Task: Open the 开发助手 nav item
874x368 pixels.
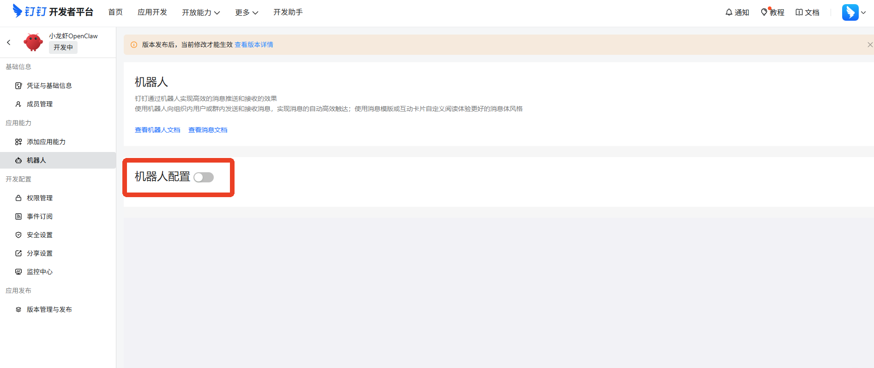Action: pos(288,12)
